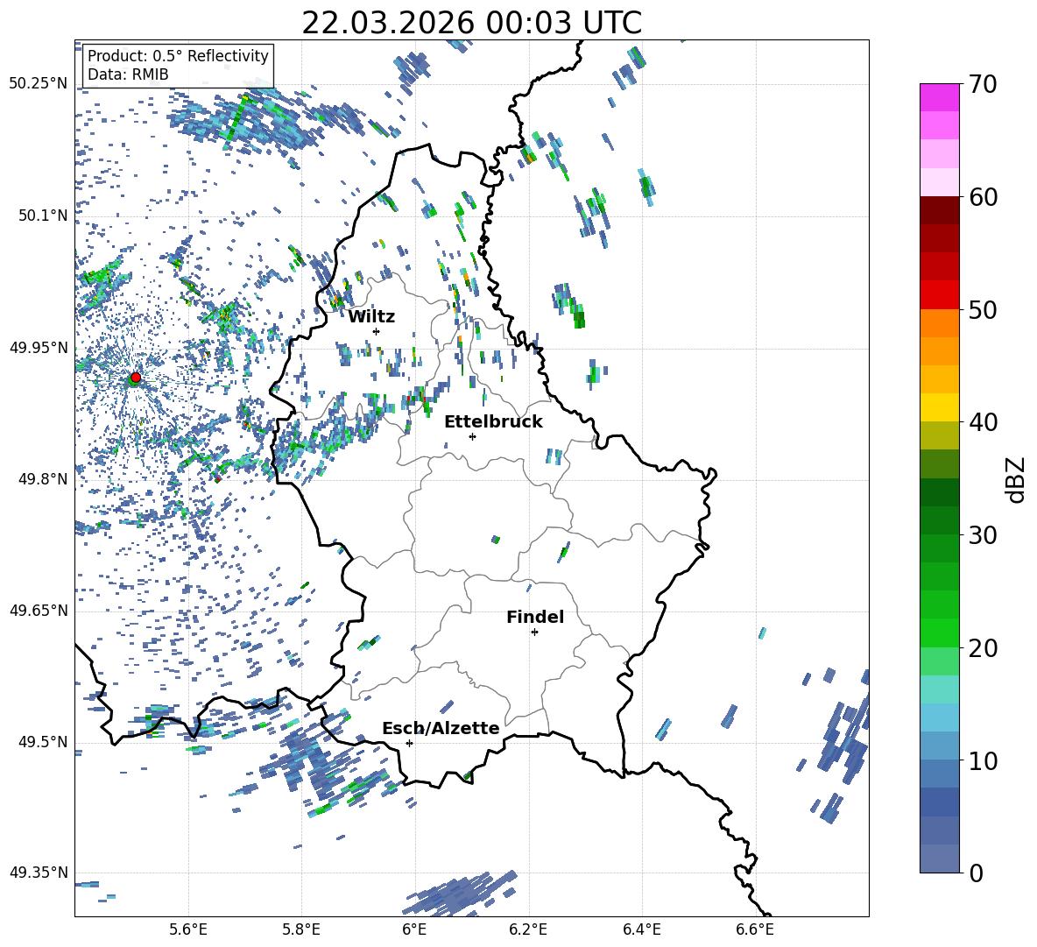
Task: Click the magenta 70 dBZ colorbar segment
Action: point(939,97)
